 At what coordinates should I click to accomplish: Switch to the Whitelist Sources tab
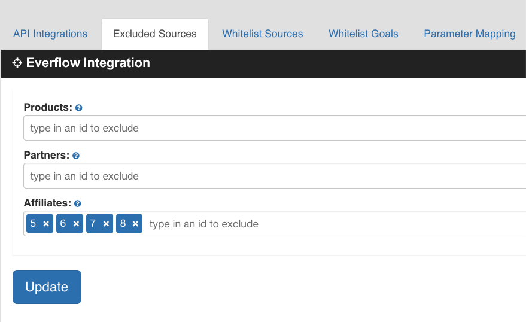[262, 34]
